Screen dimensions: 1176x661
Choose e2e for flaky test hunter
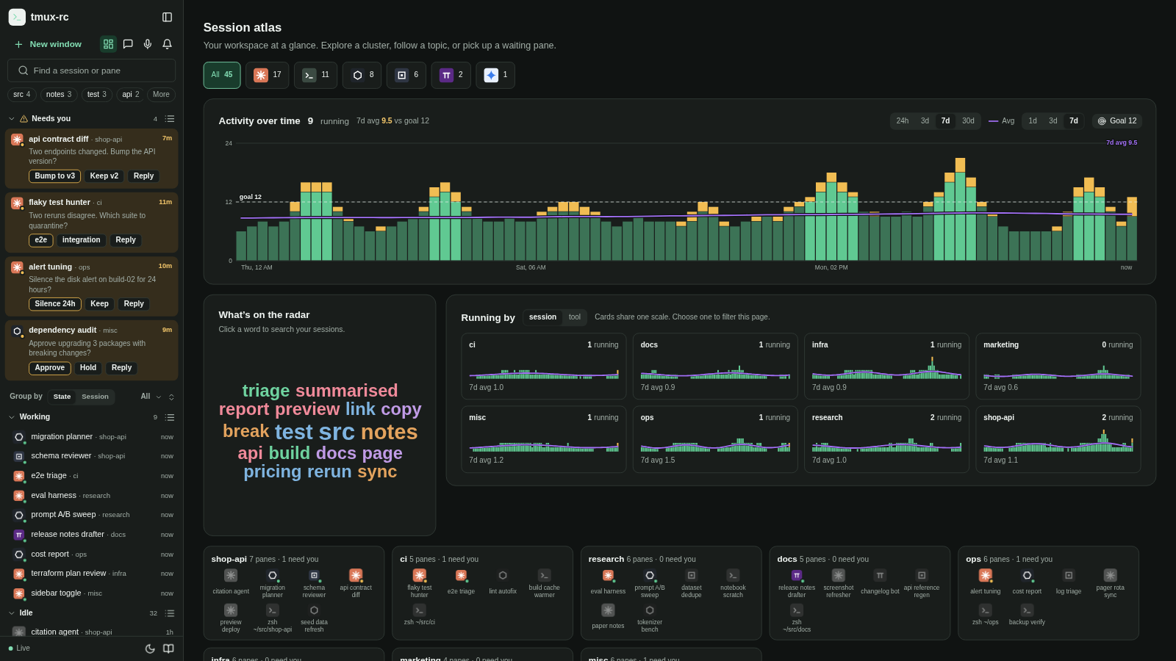[x=40, y=240]
